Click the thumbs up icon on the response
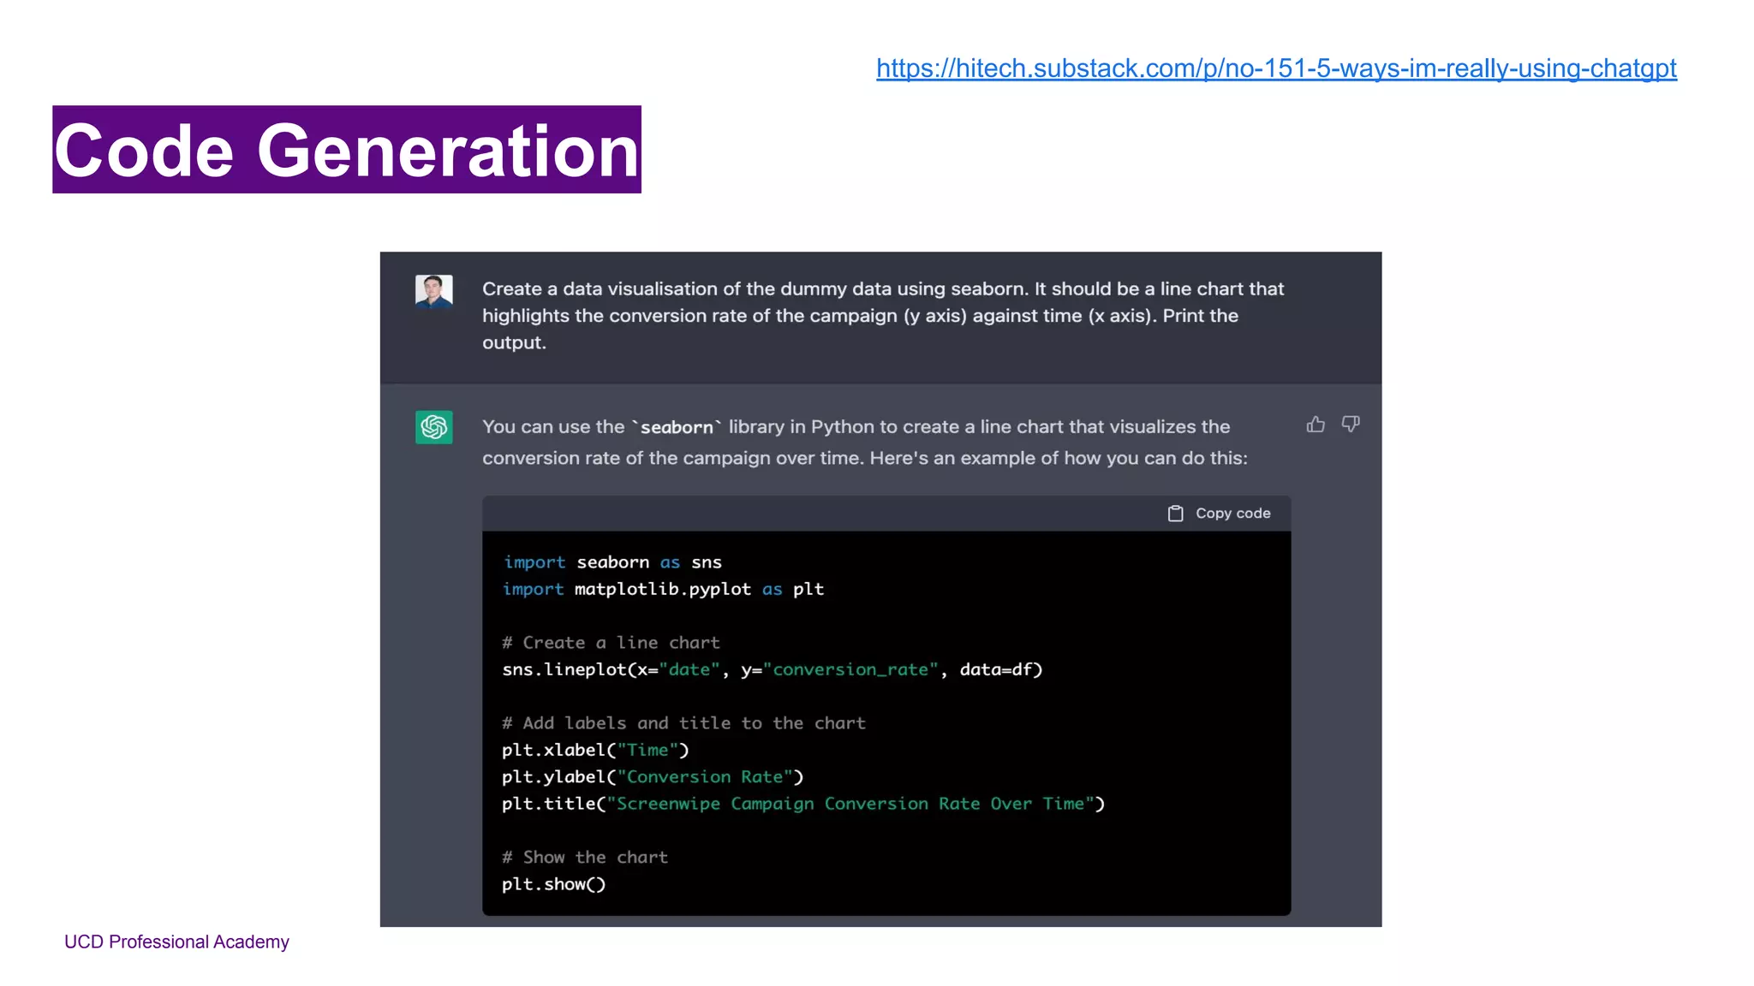 1315,425
